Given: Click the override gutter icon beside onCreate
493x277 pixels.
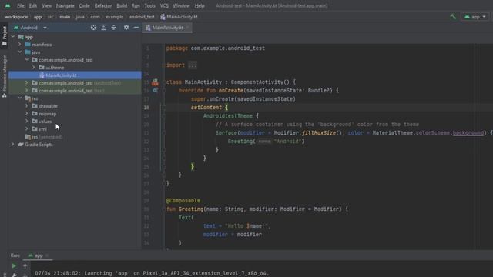Looking at the screenshot, I should pyautogui.click(x=155, y=91).
